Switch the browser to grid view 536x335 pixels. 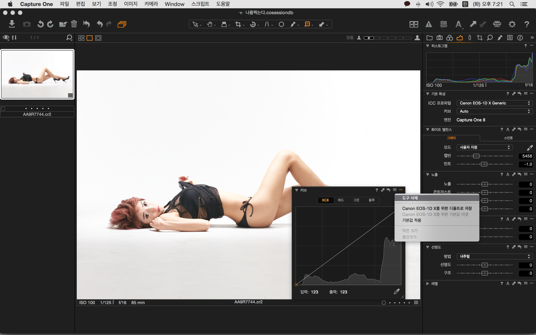click(81, 38)
